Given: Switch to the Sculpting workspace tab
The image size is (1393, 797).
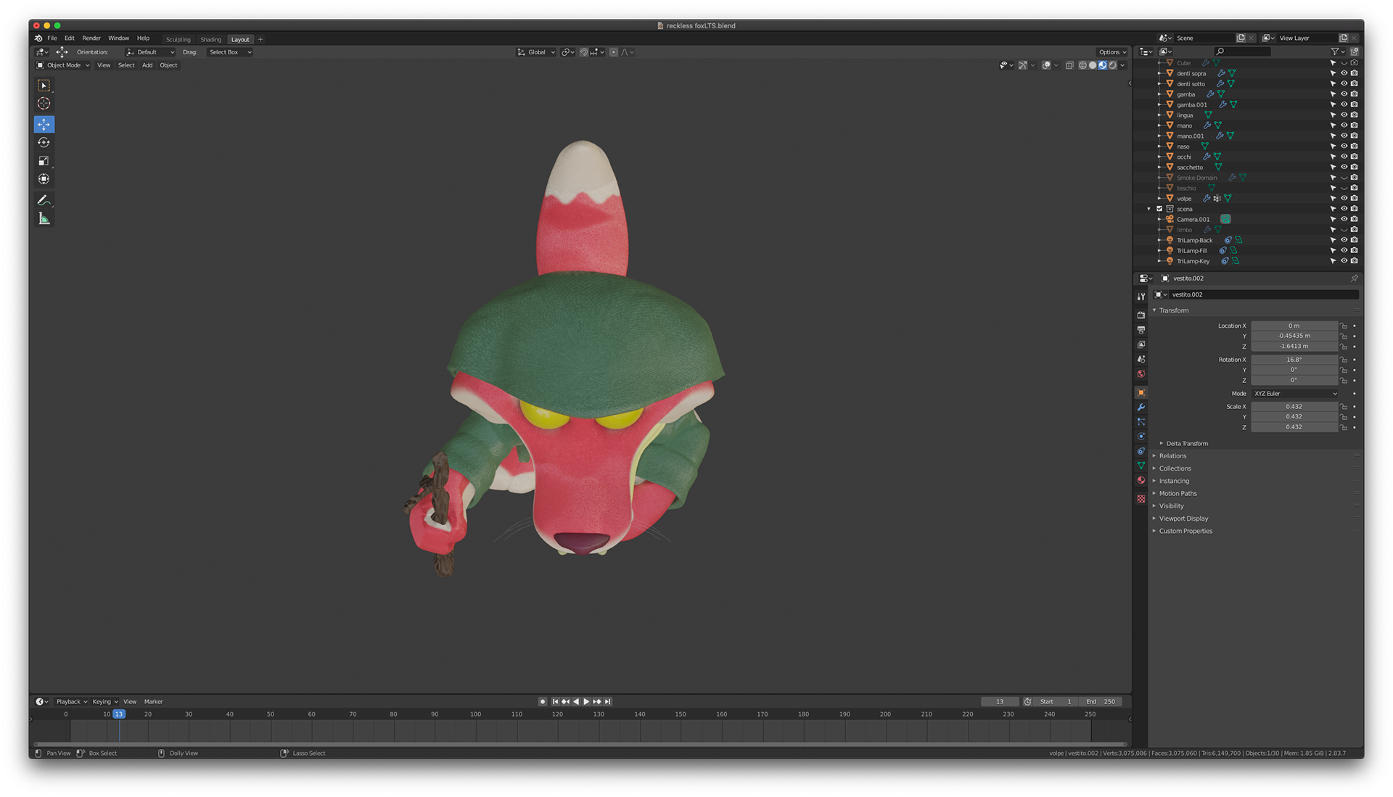Looking at the screenshot, I should (x=178, y=40).
